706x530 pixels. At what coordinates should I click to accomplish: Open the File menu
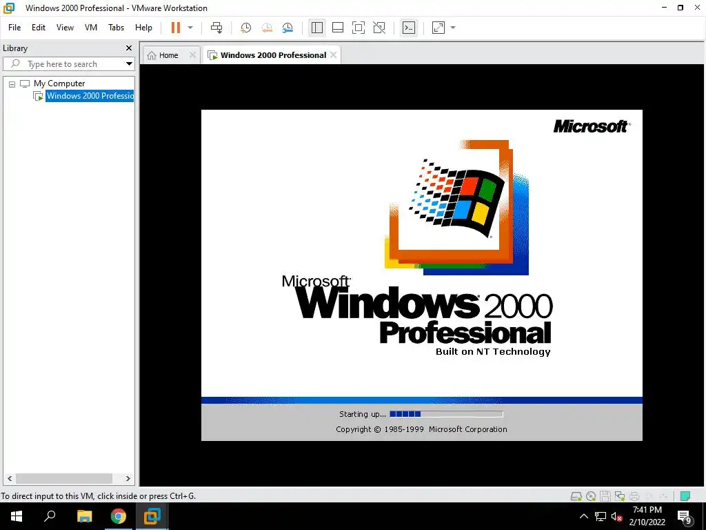point(14,28)
